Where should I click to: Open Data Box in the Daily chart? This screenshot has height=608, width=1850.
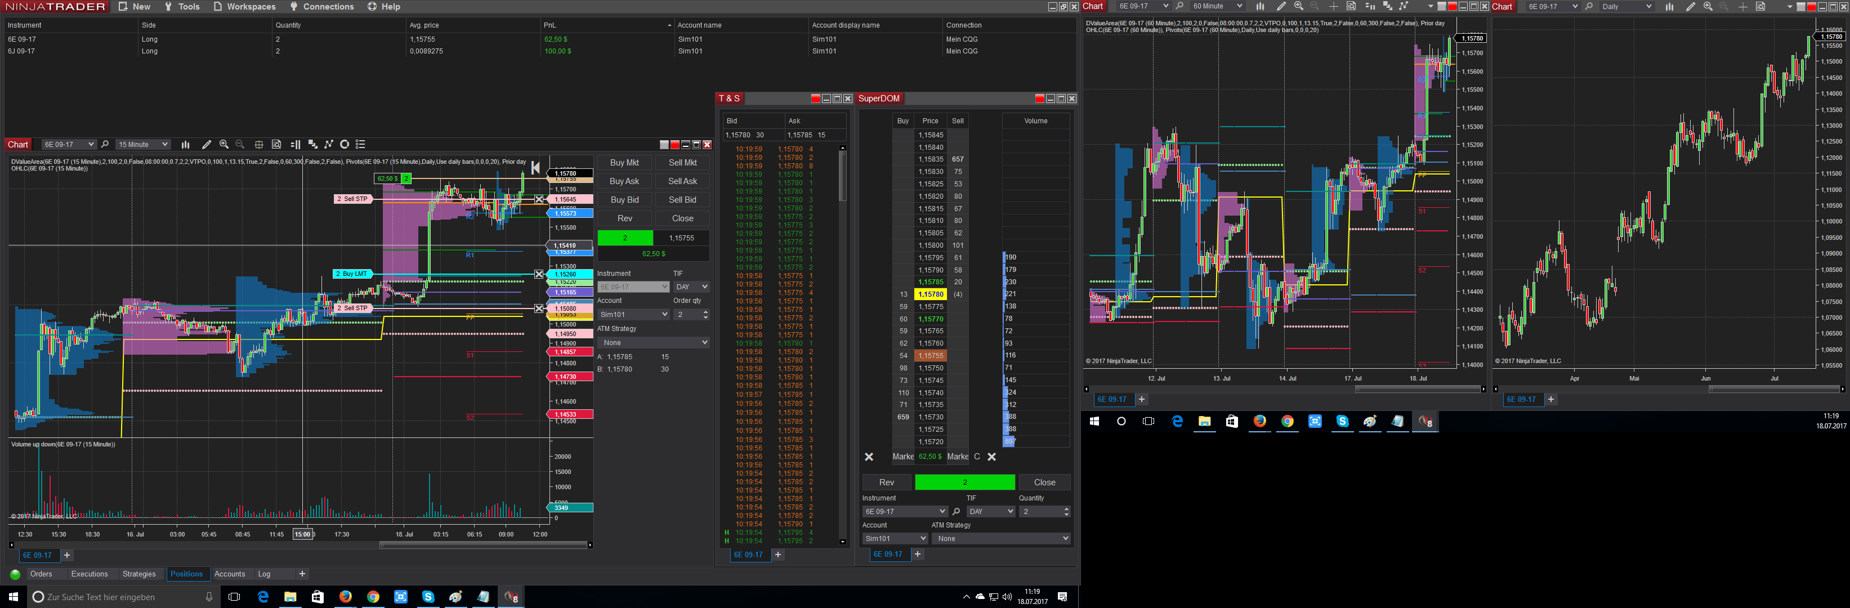click(x=1760, y=6)
